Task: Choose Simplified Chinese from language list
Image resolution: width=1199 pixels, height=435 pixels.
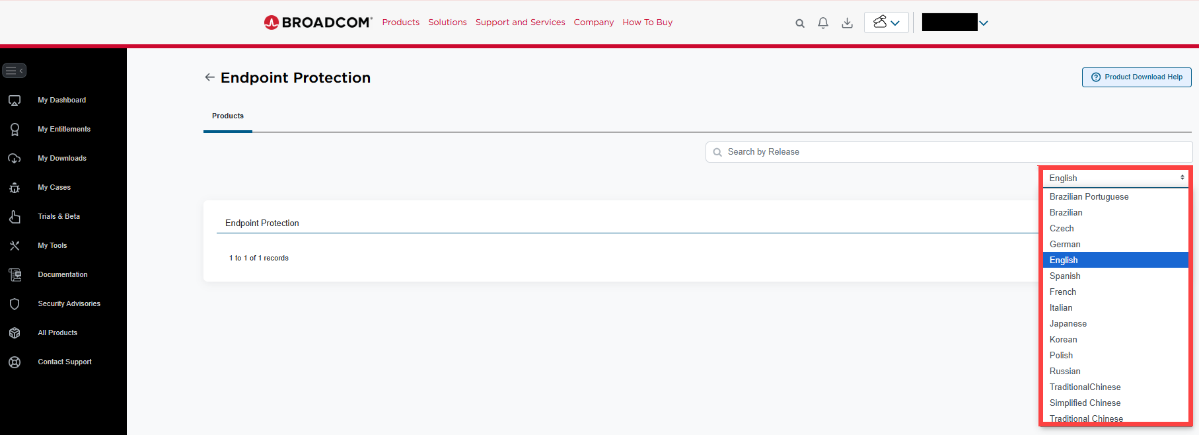Action: point(1116,403)
